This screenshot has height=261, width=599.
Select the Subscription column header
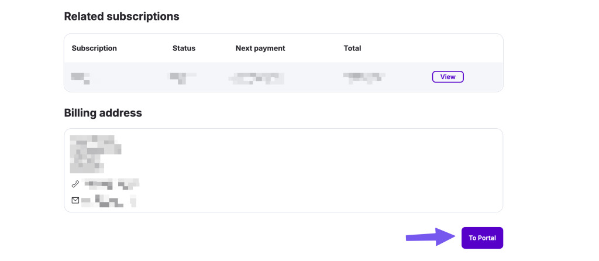click(94, 48)
